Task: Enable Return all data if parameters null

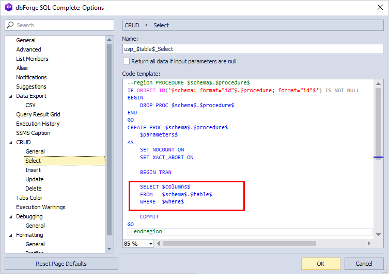Action: pos(126,61)
